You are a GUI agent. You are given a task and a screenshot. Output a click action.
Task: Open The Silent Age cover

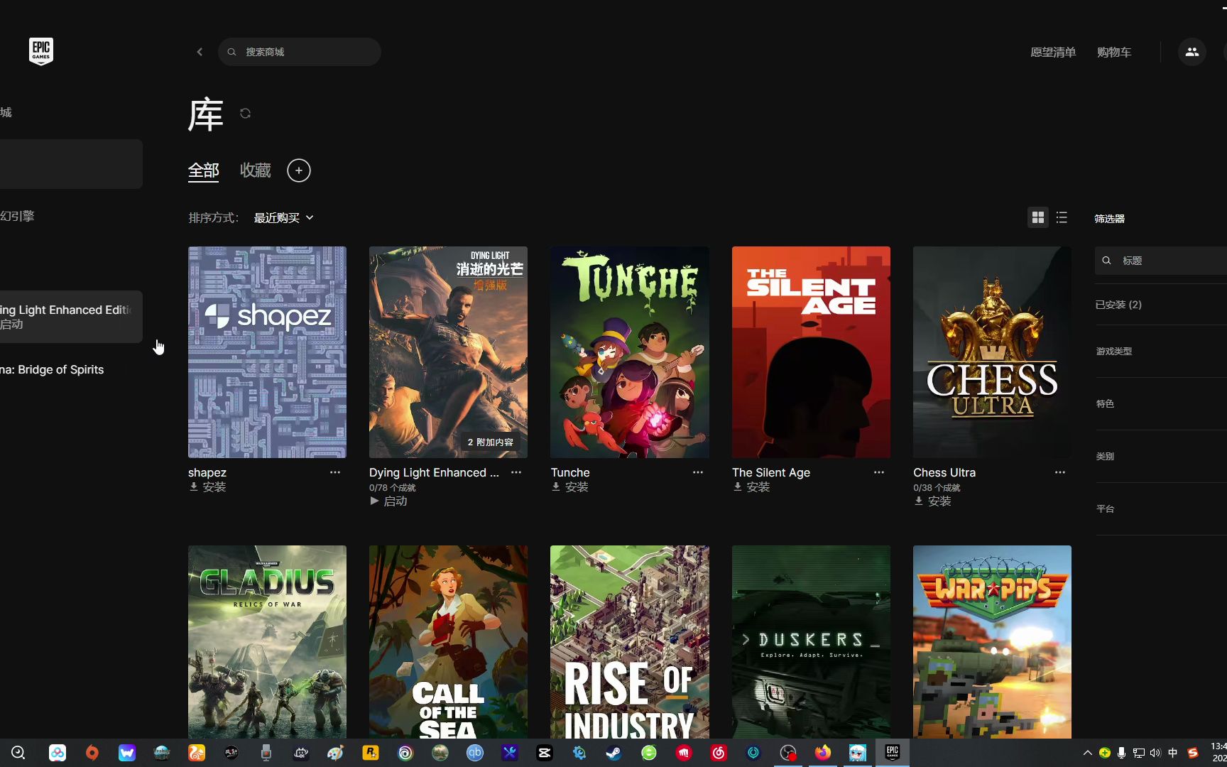click(x=811, y=352)
